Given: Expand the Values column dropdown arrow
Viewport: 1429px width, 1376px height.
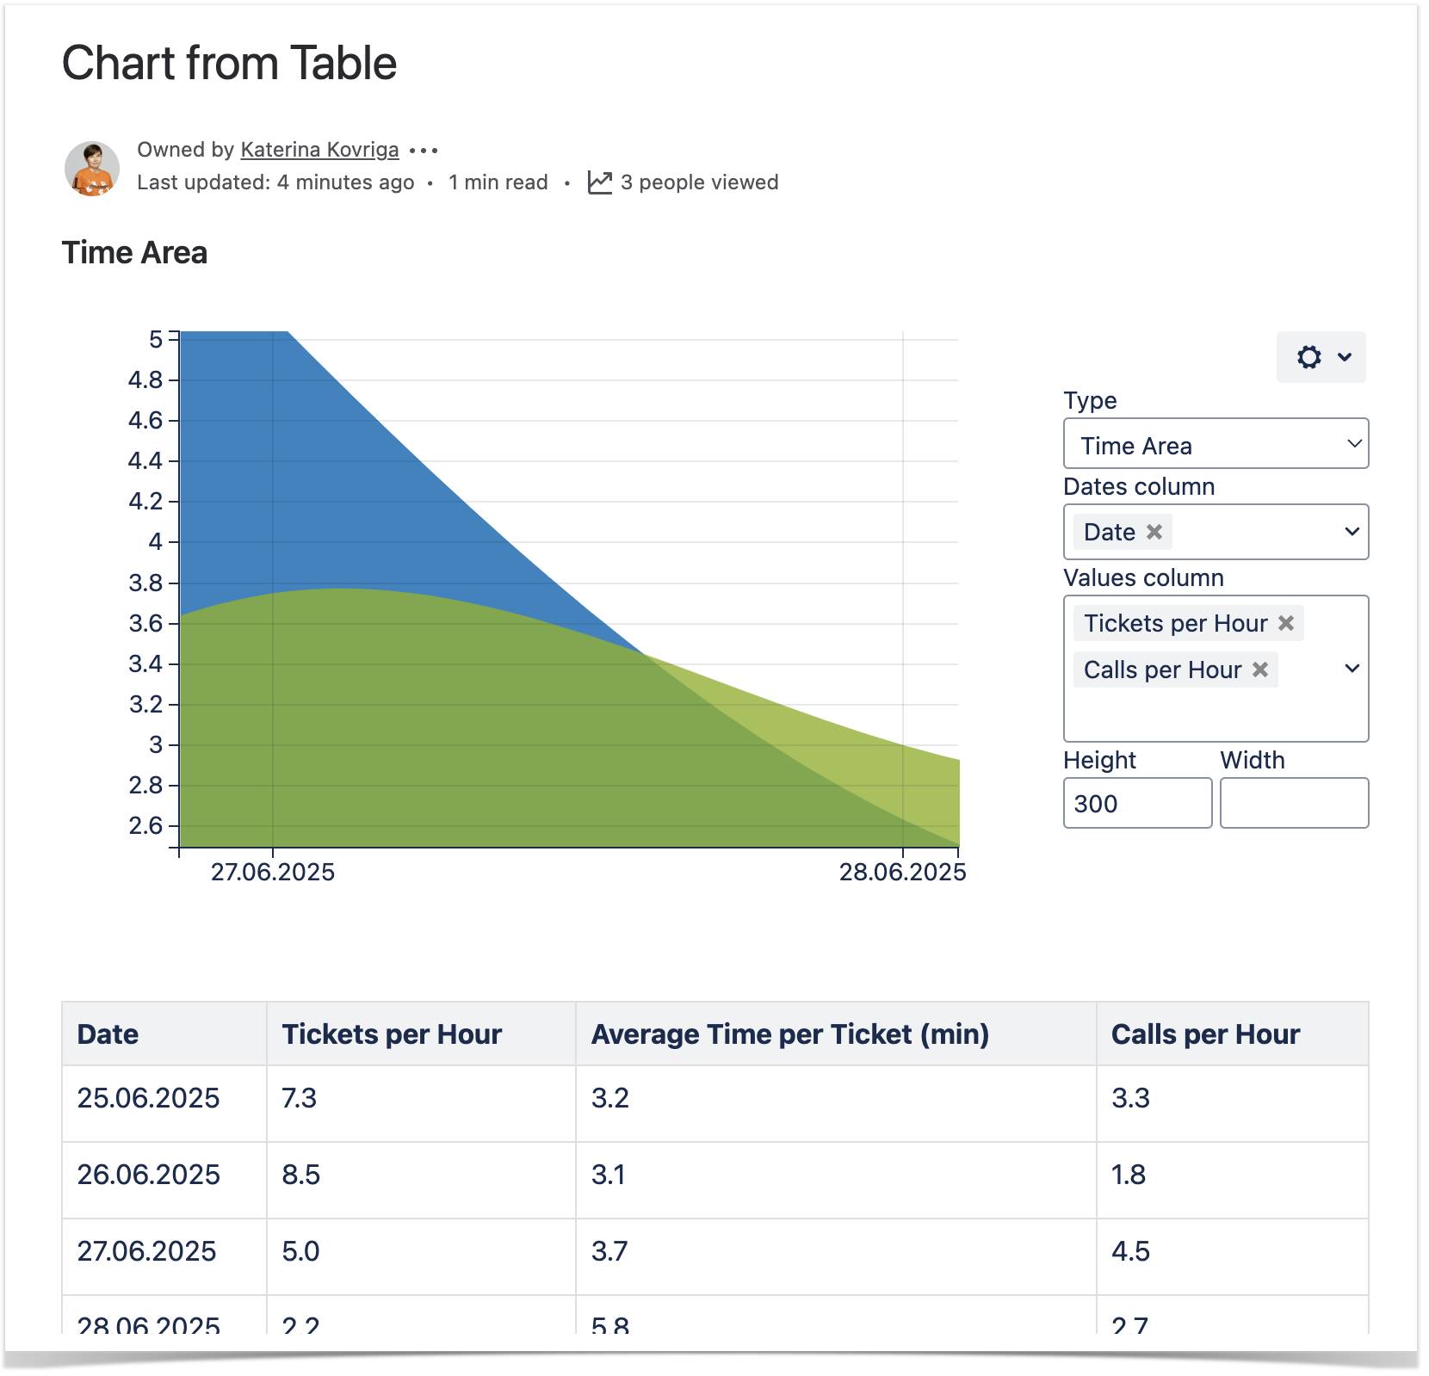Looking at the screenshot, I should click(1352, 669).
